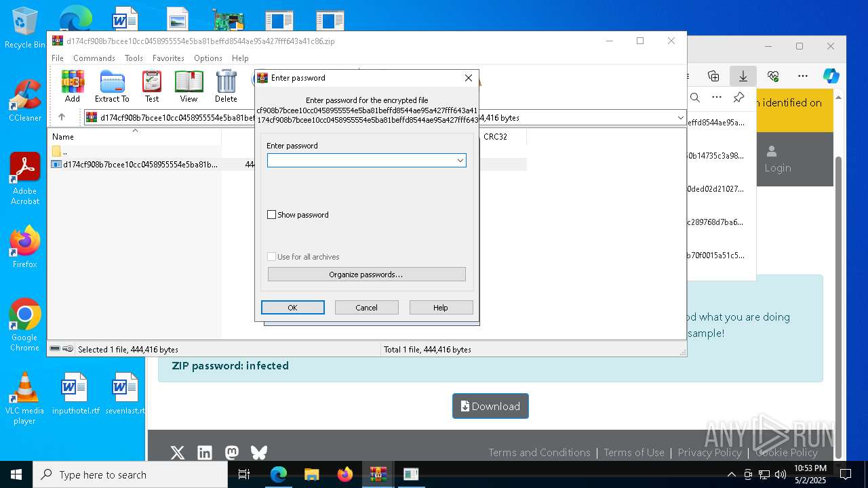
Task: Click the Delete trash icon in WinRAR
Action: (x=226, y=86)
